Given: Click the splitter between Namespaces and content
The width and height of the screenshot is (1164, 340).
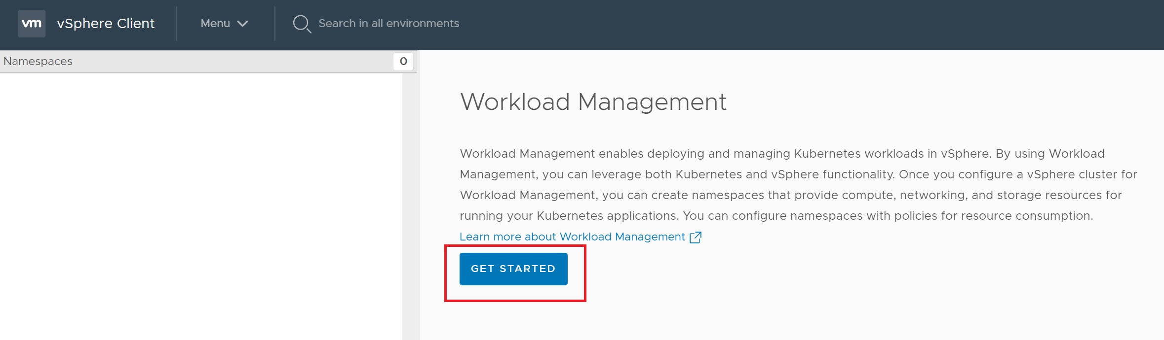Looking at the screenshot, I should tap(418, 197).
